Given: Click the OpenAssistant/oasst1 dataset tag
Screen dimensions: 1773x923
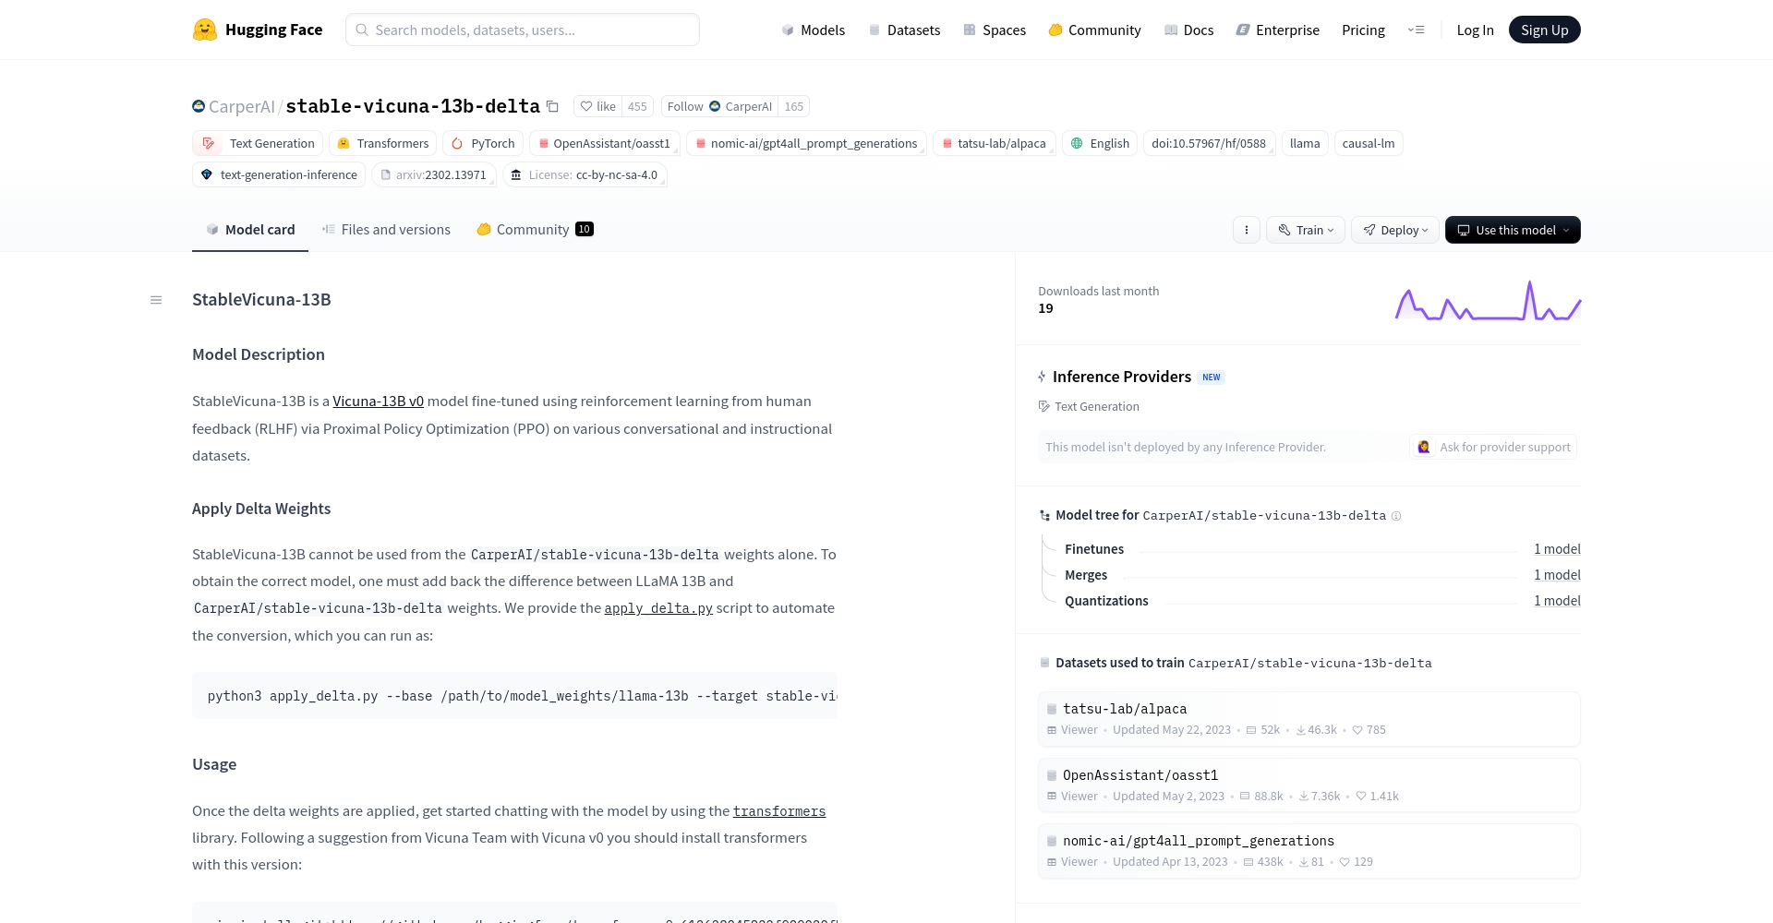Looking at the screenshot, I should pyautogui.click(x=605, y=143).
